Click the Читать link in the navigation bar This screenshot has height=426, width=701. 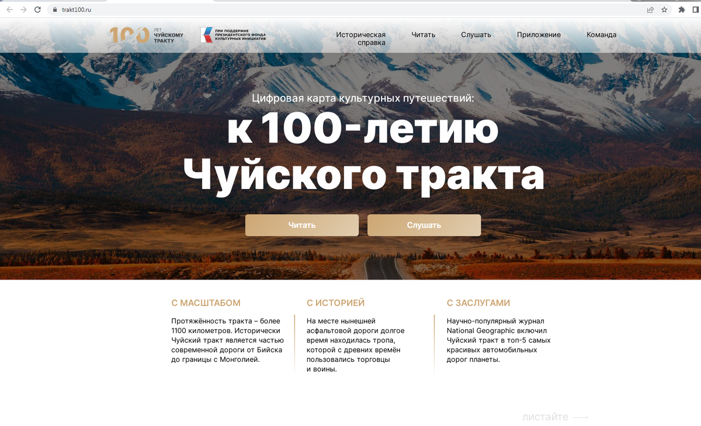423,34
